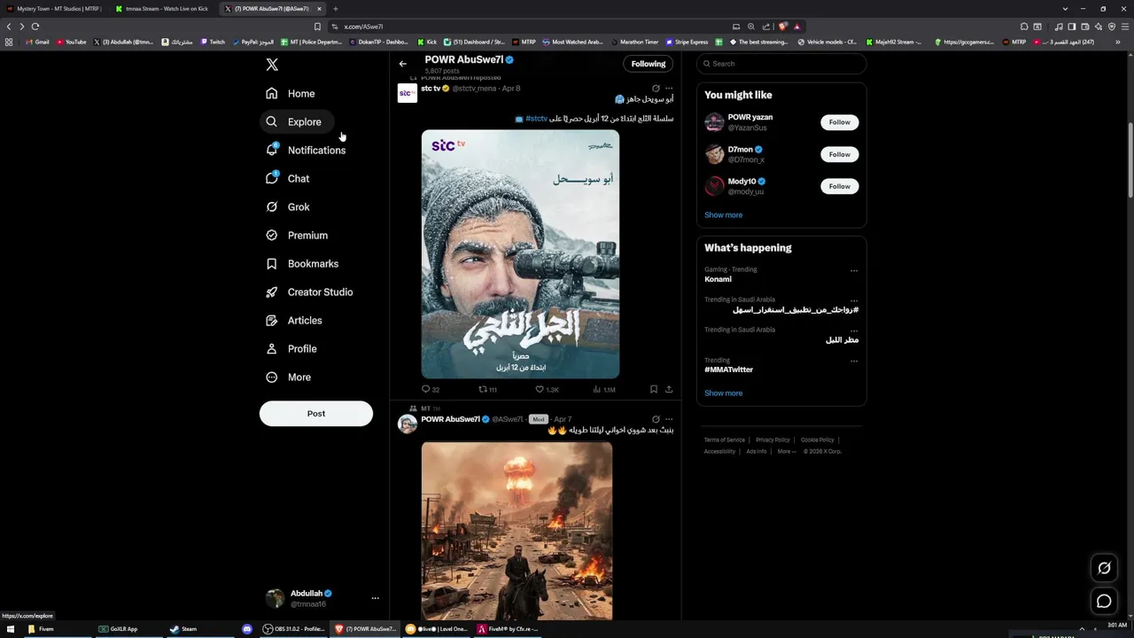1134x638 pixels.
Task: Open a new browser tab
Action: [x=335, y=9]
